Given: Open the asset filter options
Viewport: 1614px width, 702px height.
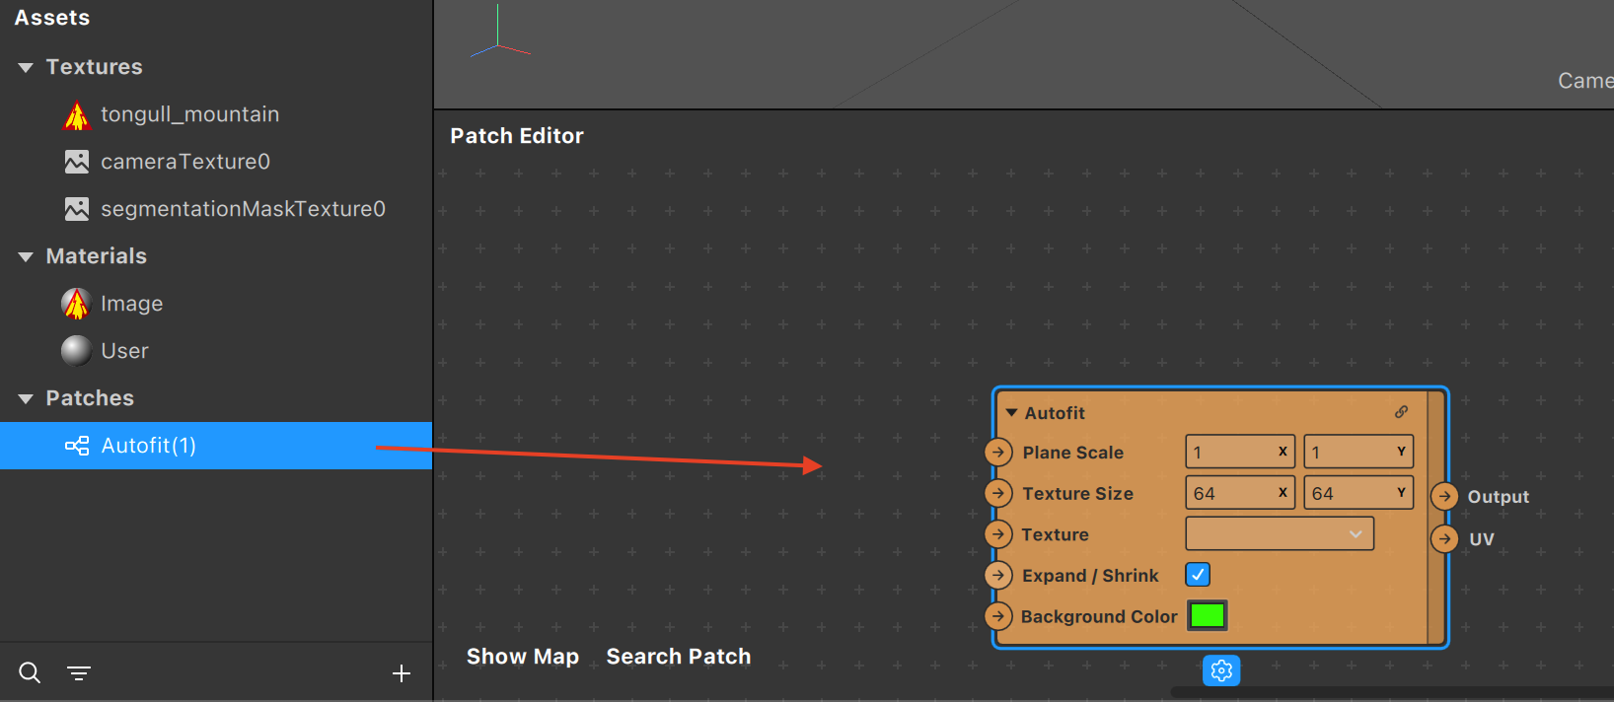Looking at the screenshot, I should [79, 672].
